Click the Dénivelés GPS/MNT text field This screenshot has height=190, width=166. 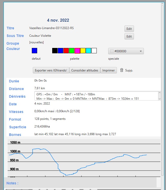[x=95, y=96]
